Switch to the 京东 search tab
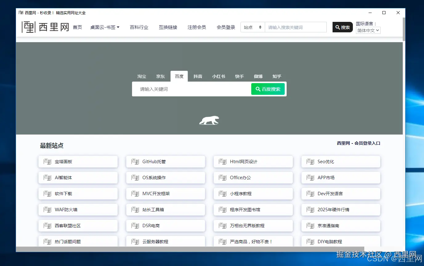 [x=160, y=76]
